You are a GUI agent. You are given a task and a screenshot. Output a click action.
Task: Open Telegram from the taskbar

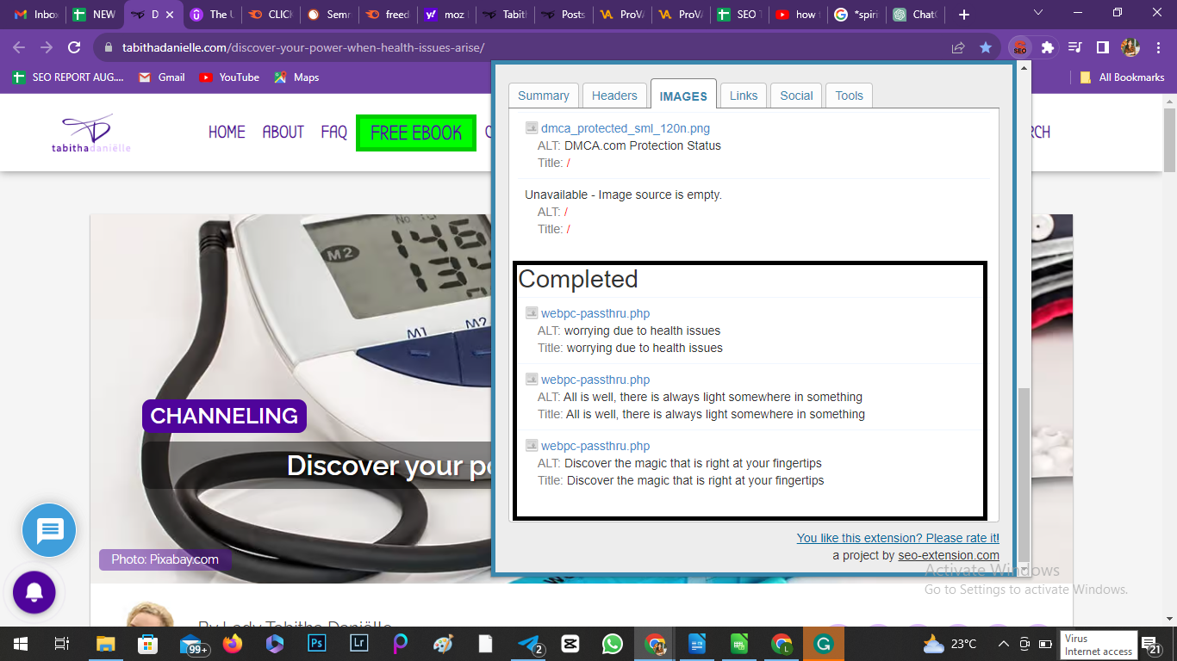[528, 644]
